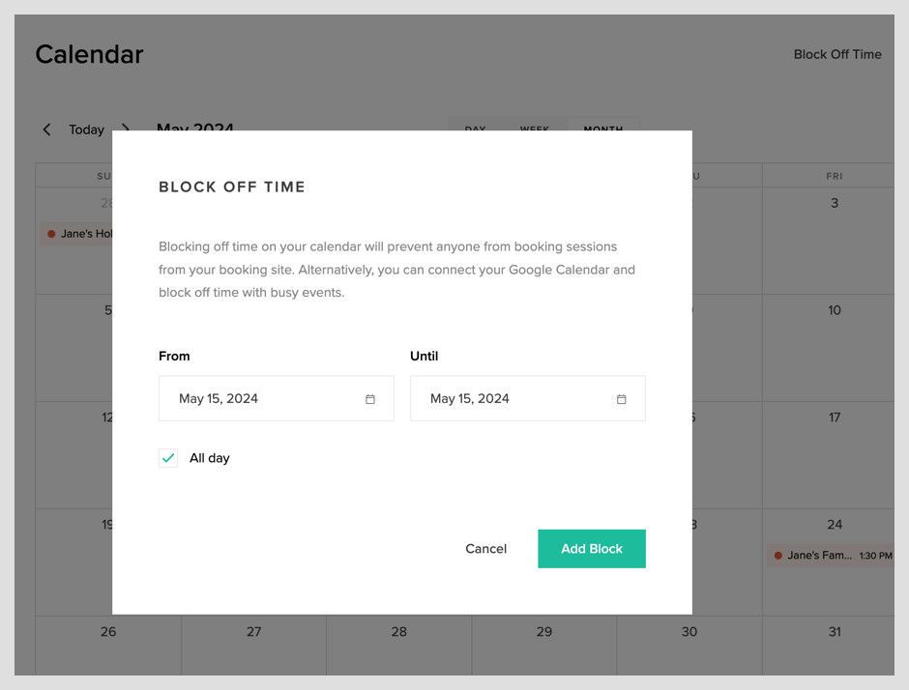Switch to the Day view tab
The image size is (909, 690).
(475, 127)
